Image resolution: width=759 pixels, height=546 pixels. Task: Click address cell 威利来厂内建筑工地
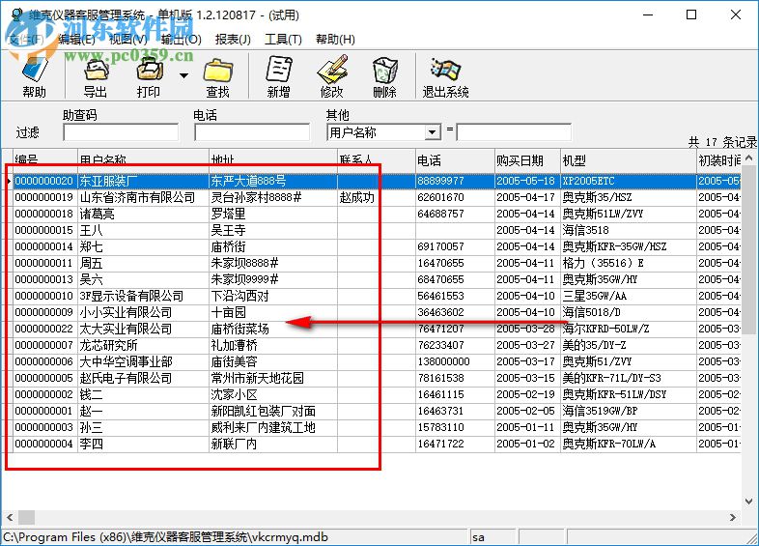click(273, 428)
